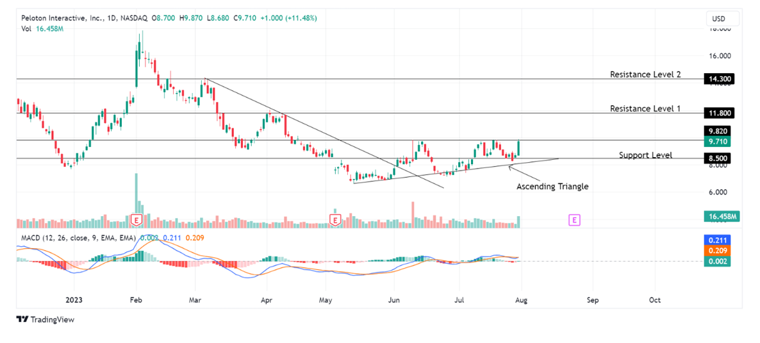Click the Resistance Level 1 label

[x=645, y=109]
